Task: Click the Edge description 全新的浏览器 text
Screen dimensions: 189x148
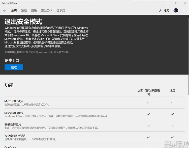Action: tap(27, 105)
